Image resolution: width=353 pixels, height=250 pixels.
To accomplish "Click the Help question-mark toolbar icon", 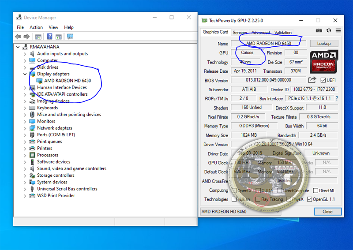I will (49, 37).
